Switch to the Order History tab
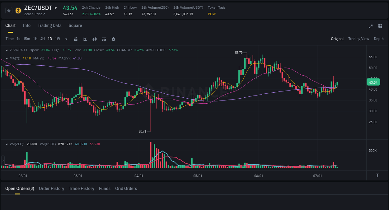Image resolution: width=389 pixels, height=210 pixels. tap(51, 189)
